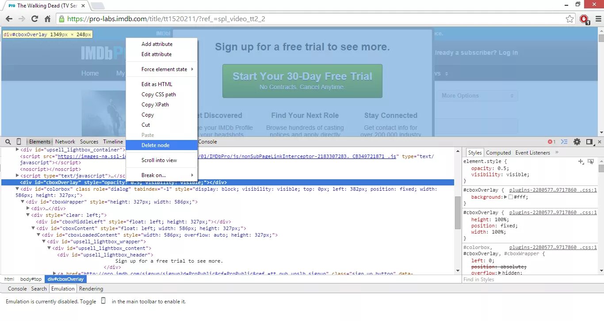
Task: Expand the upsell_lightbox_container div node
Action: (x=18, y=150)
